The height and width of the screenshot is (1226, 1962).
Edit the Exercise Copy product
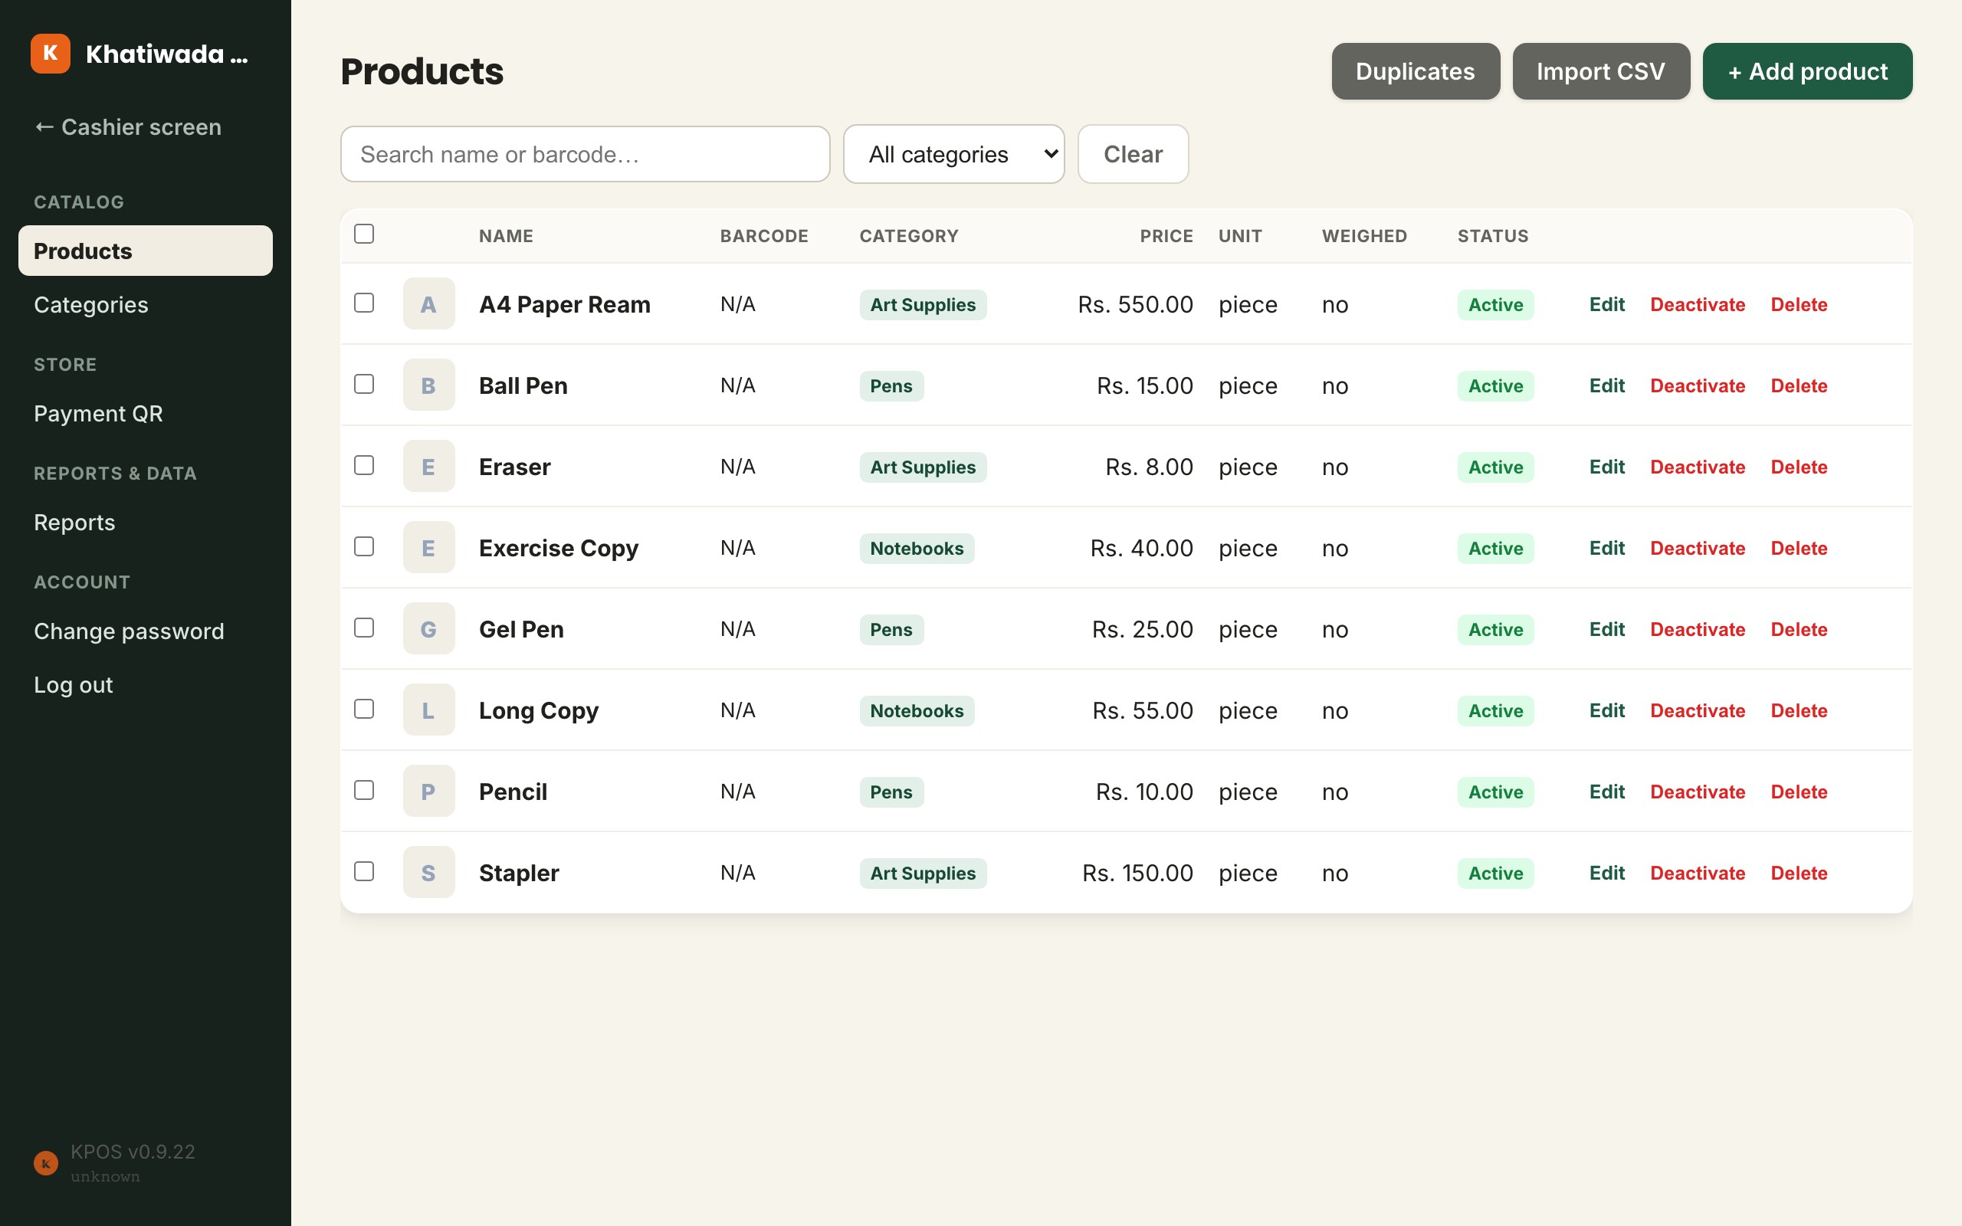(x=1606, y=548)
